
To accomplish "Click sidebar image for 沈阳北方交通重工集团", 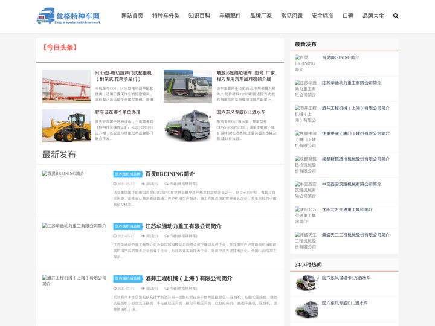I will pyautogui.click(x=305, y=216).
